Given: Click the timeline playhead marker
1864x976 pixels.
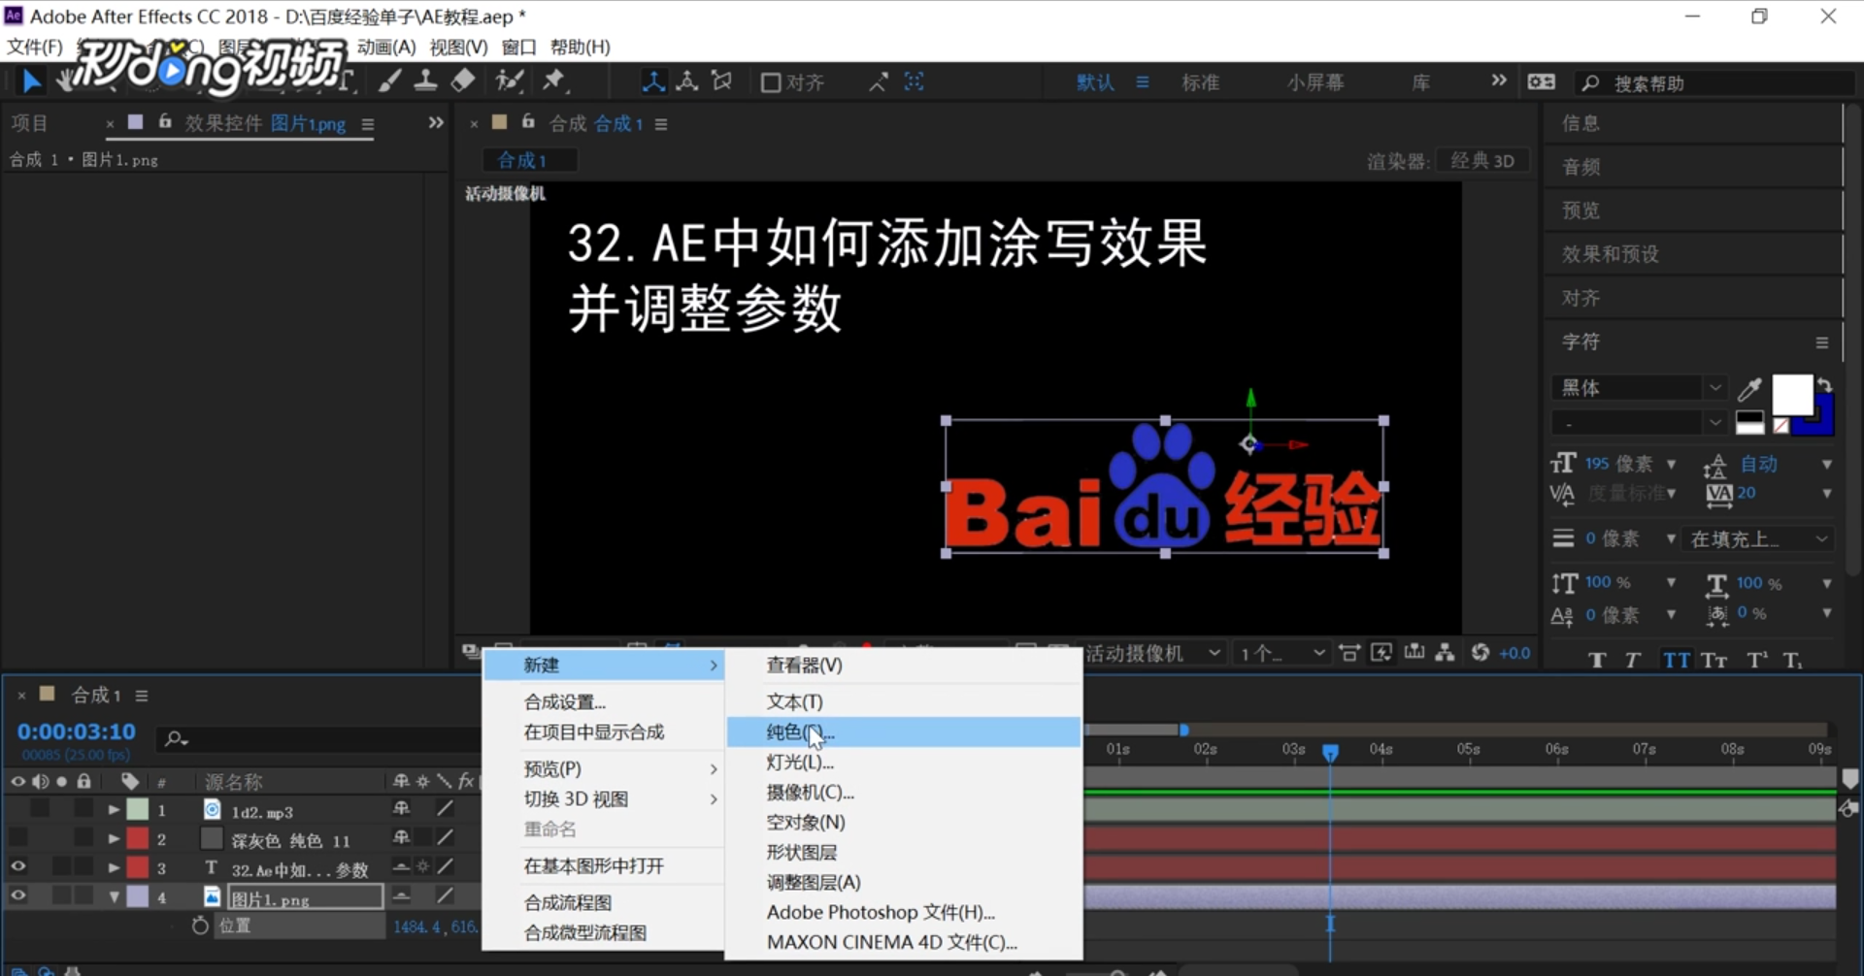Looking at the screenshot, I should coord(1330,752).
